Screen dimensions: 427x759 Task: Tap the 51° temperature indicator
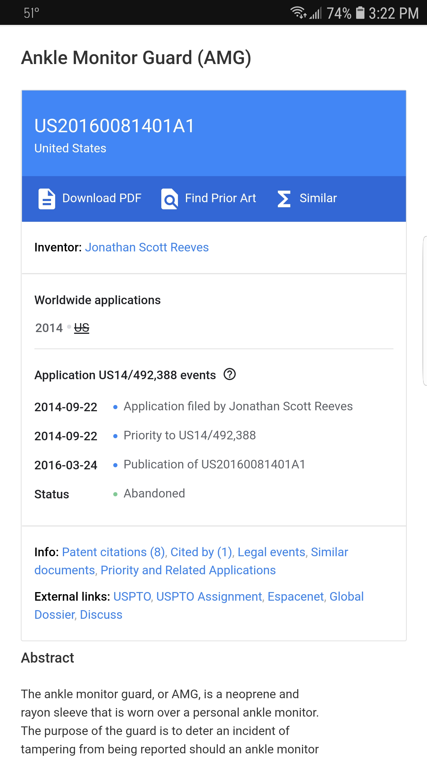pos(31,13)
